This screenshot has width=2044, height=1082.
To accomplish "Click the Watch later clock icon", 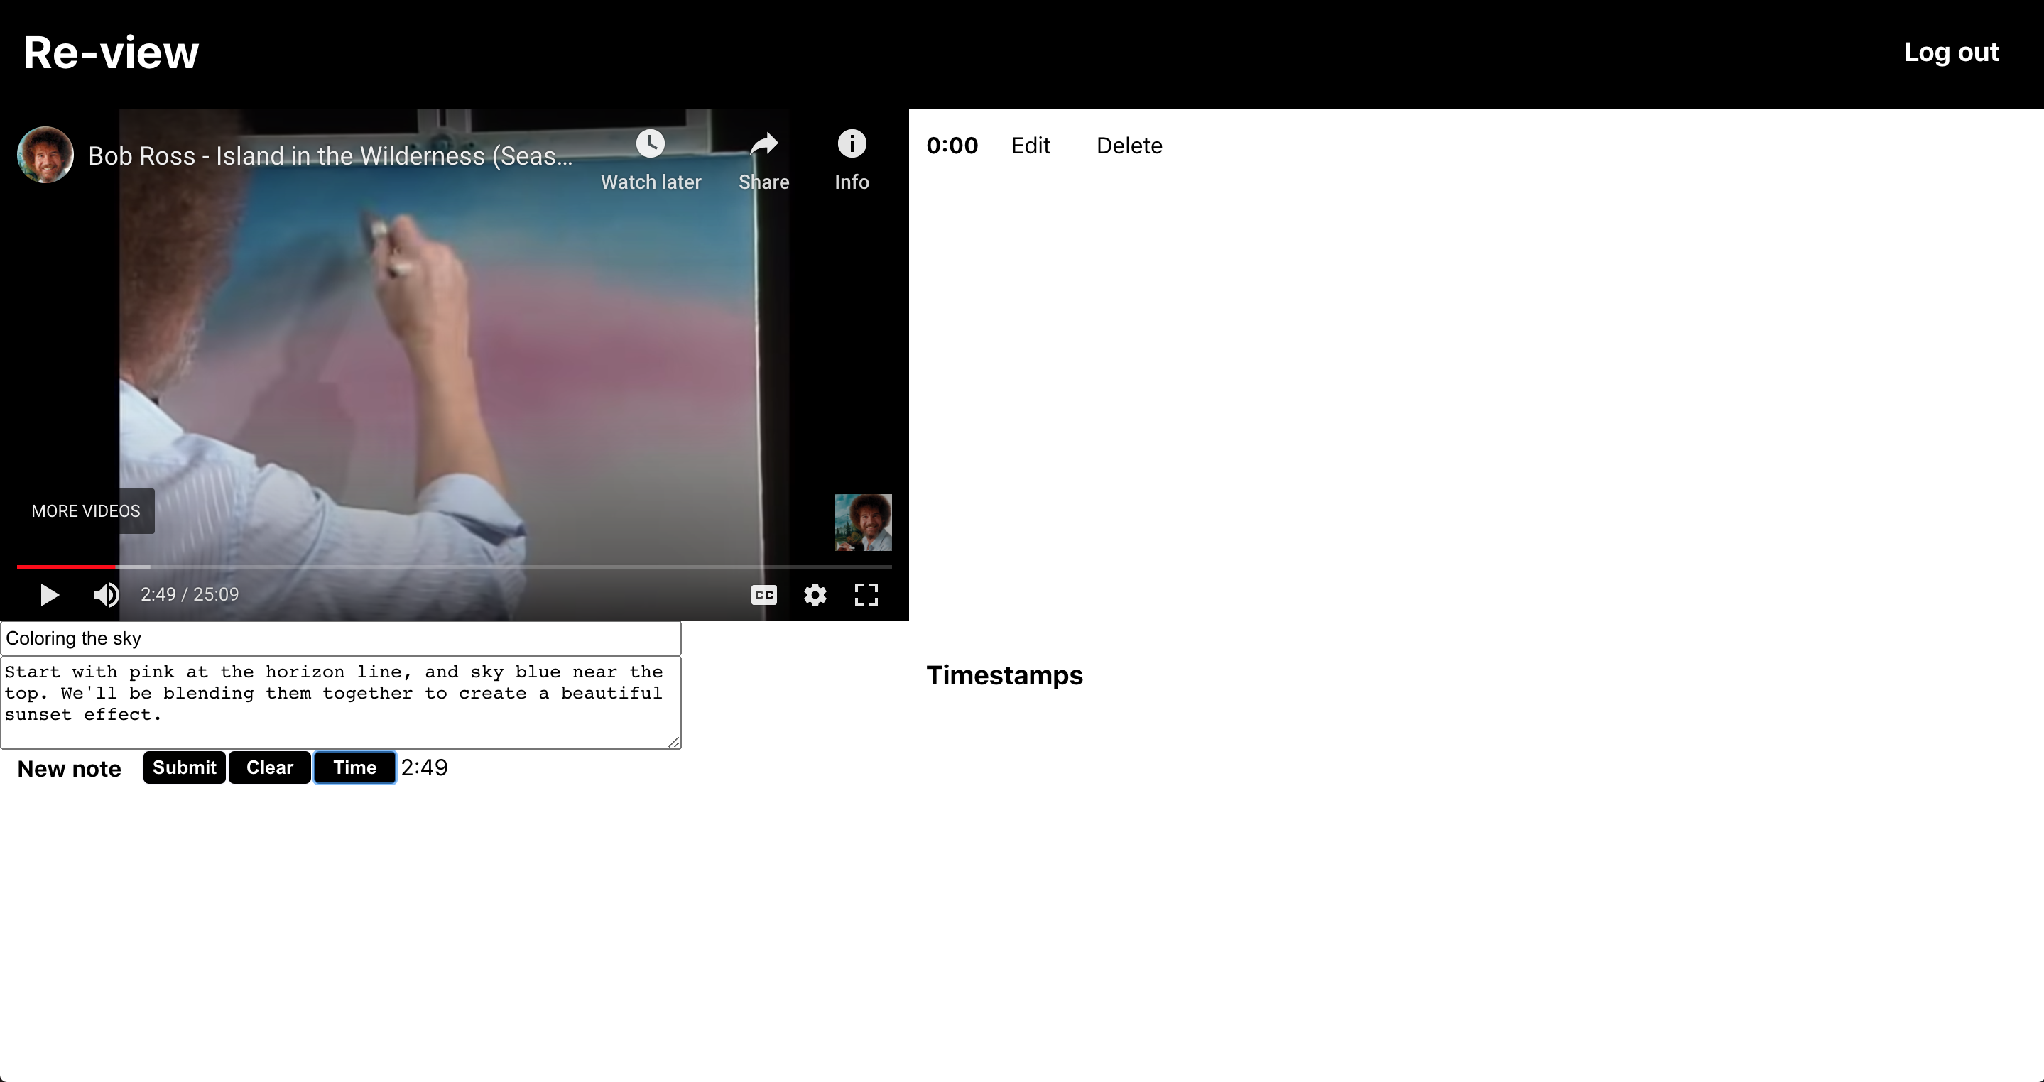I will 650,143.
